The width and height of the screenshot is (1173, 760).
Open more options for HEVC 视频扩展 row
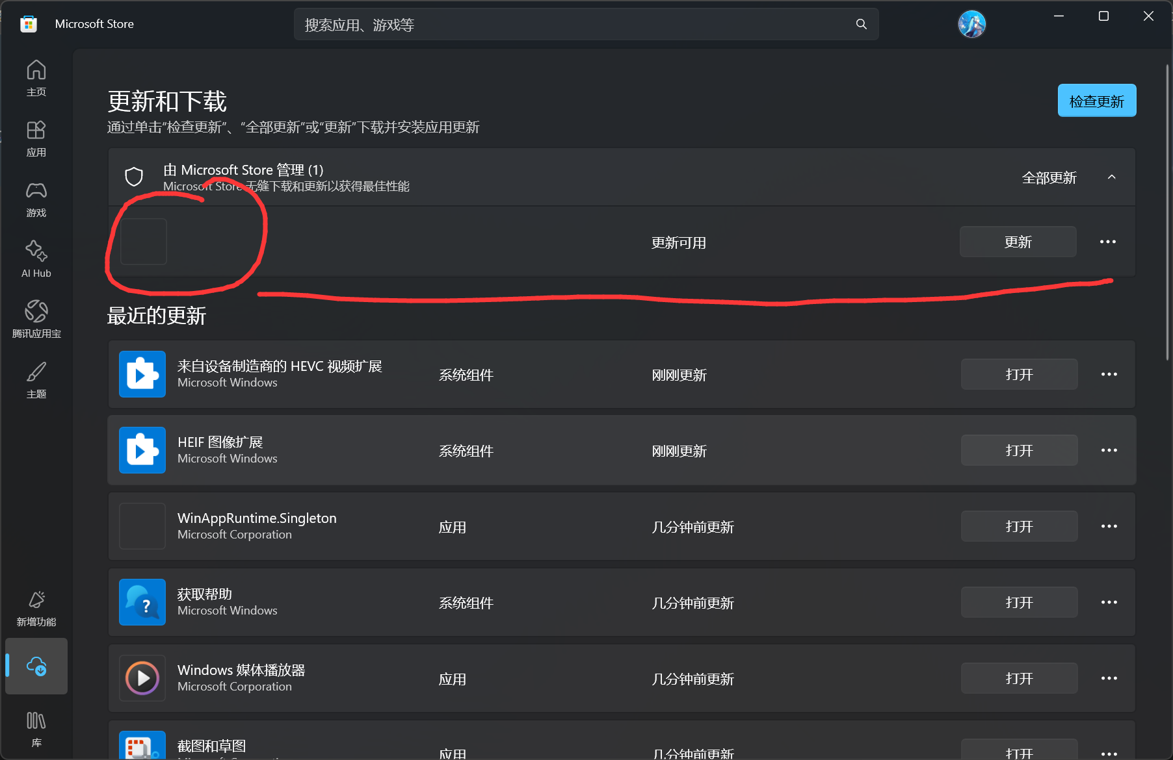click(x=1109, y=374)
